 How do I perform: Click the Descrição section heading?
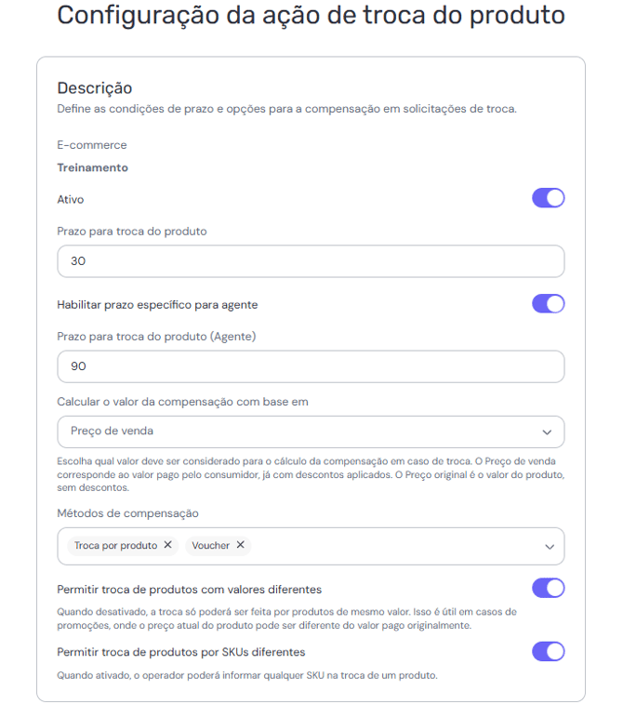pos(95,88)
